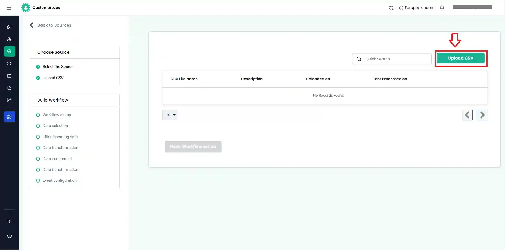505x250 pixels.
Task: Open the rows-per-page dropdown showing 10
Action: (170, 115)
